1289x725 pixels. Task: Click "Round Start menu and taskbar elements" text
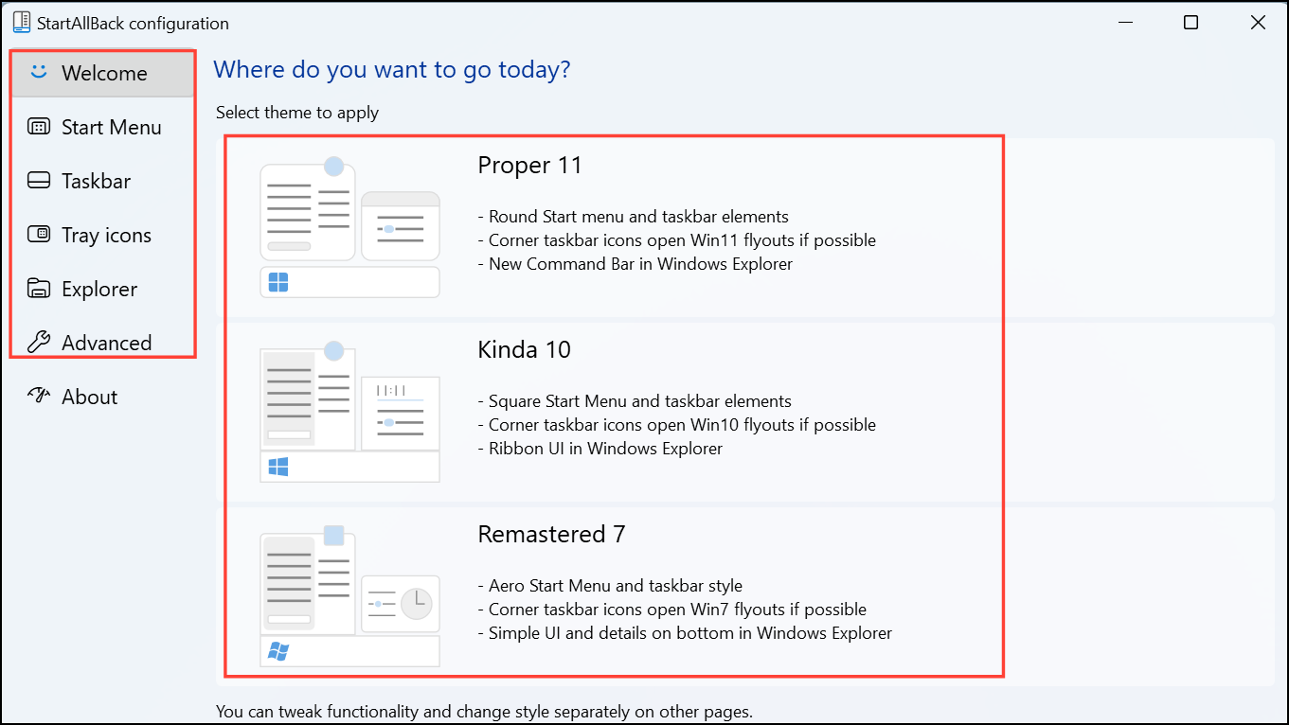coord(638,217)
